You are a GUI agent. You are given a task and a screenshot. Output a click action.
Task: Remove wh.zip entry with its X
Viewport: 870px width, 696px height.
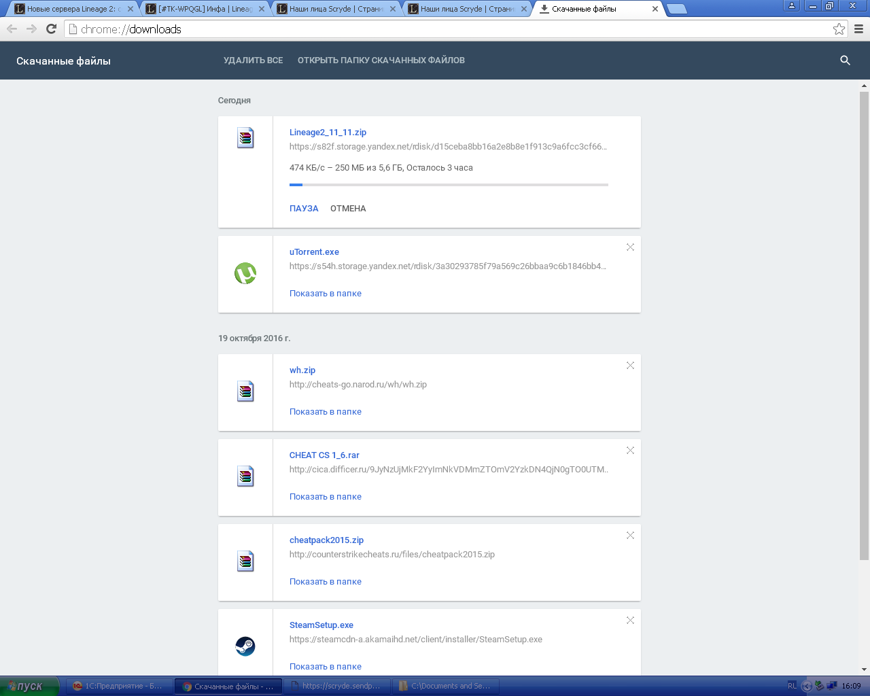coord(630,366)
